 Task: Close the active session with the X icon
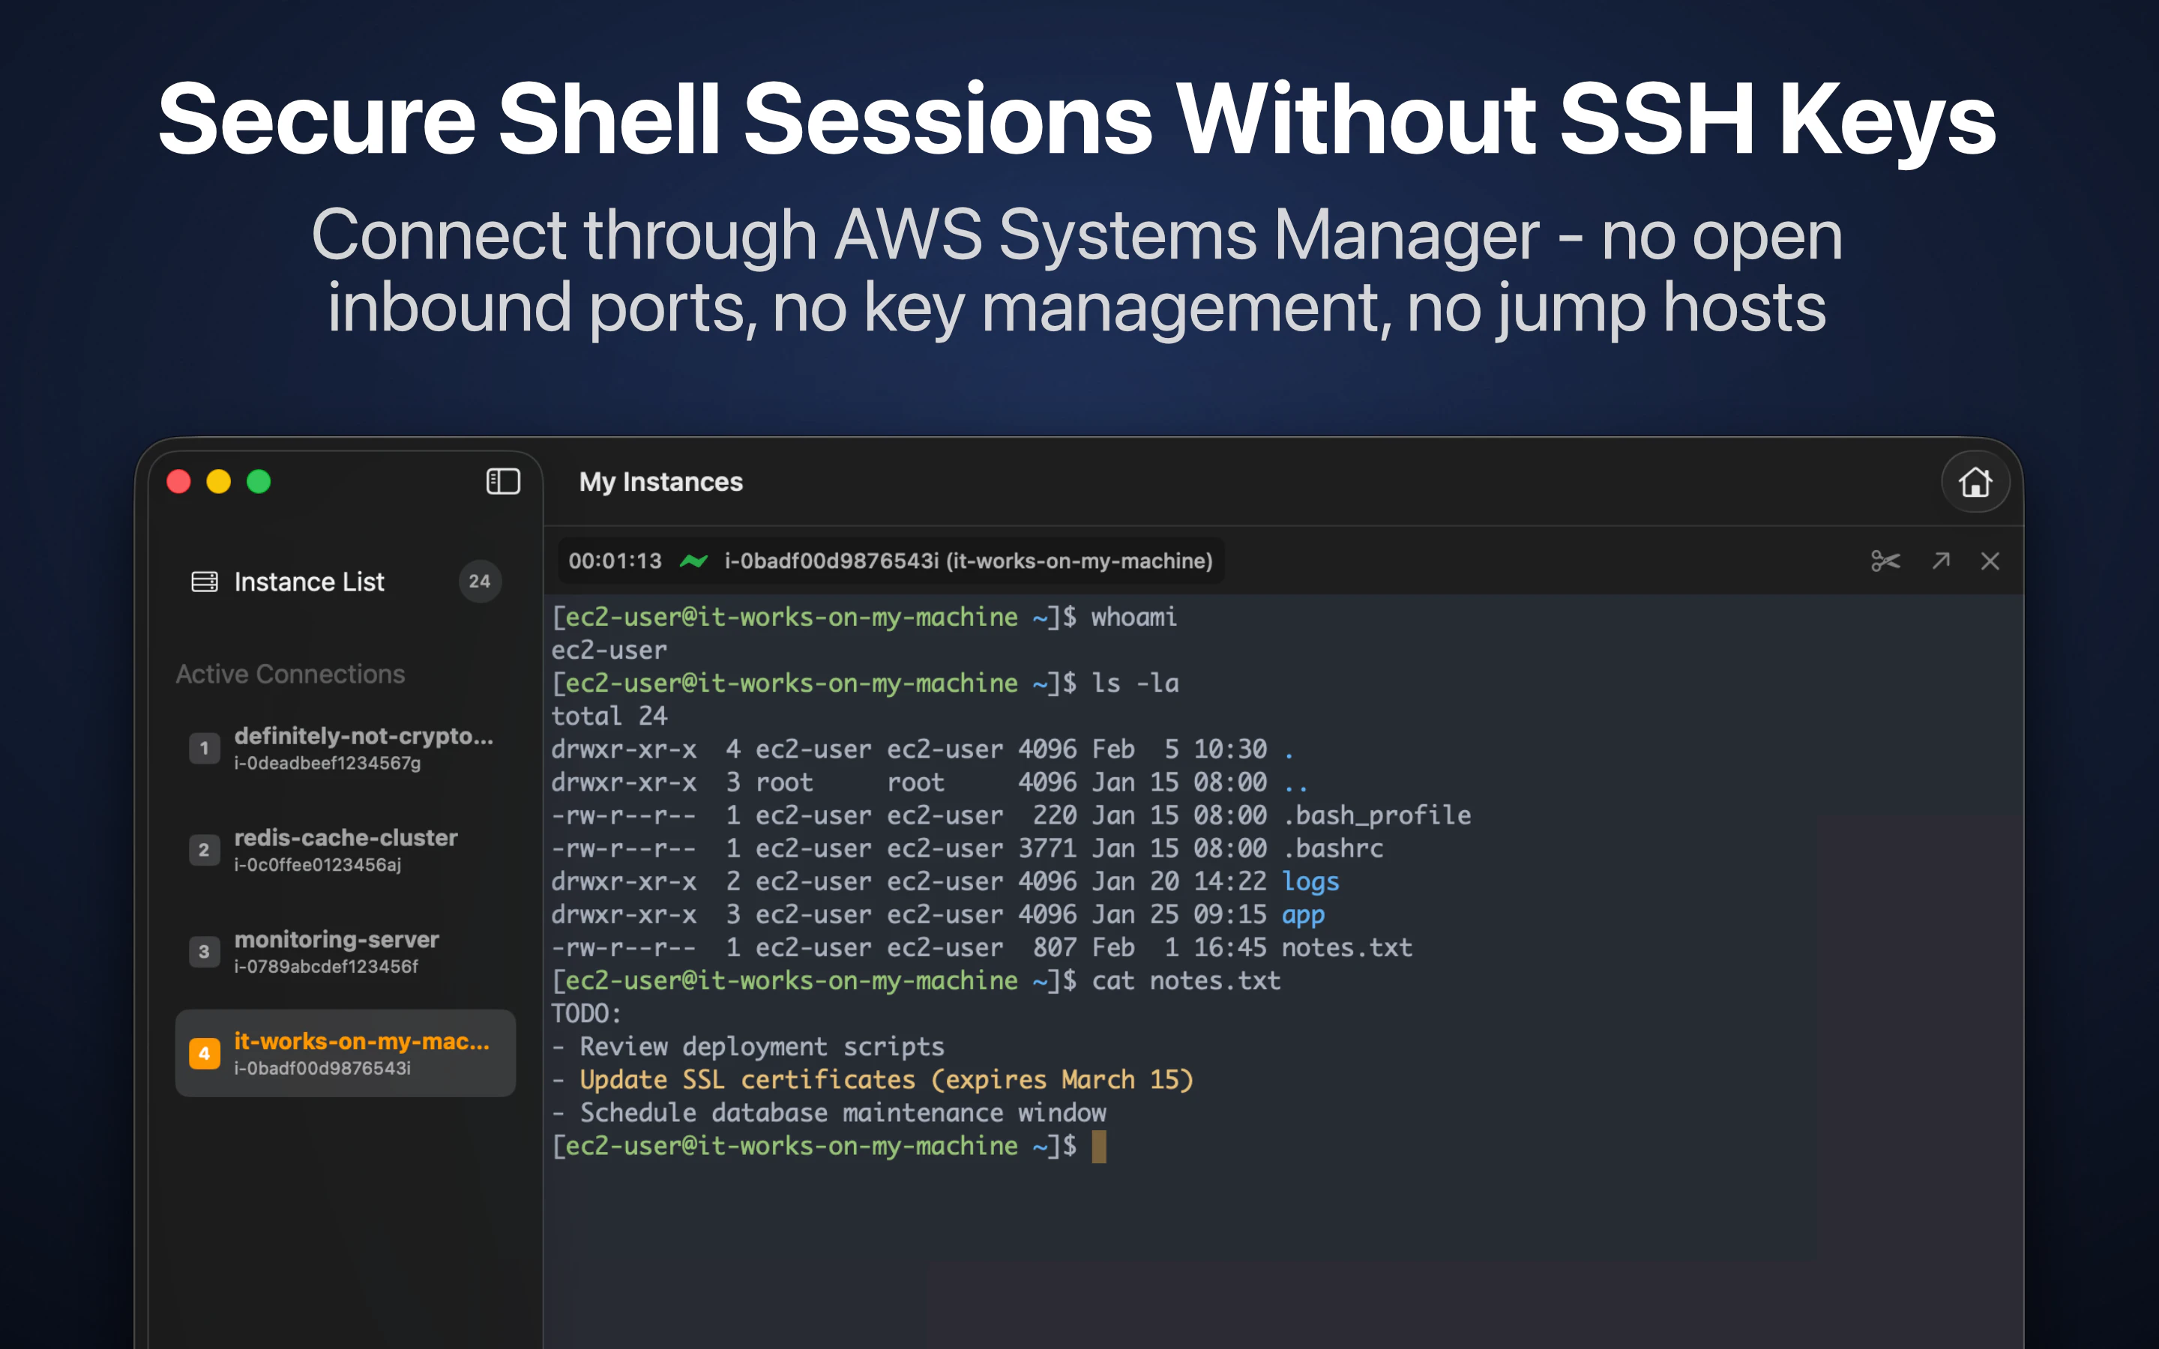pos(1992,561)
